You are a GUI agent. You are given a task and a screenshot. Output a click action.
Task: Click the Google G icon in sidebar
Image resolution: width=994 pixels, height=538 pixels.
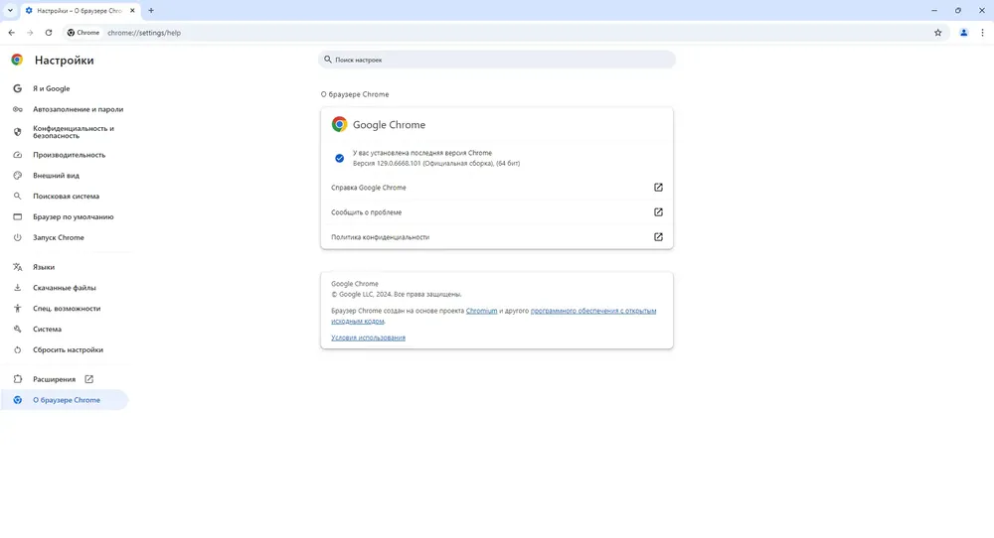[x=17, y=88]
